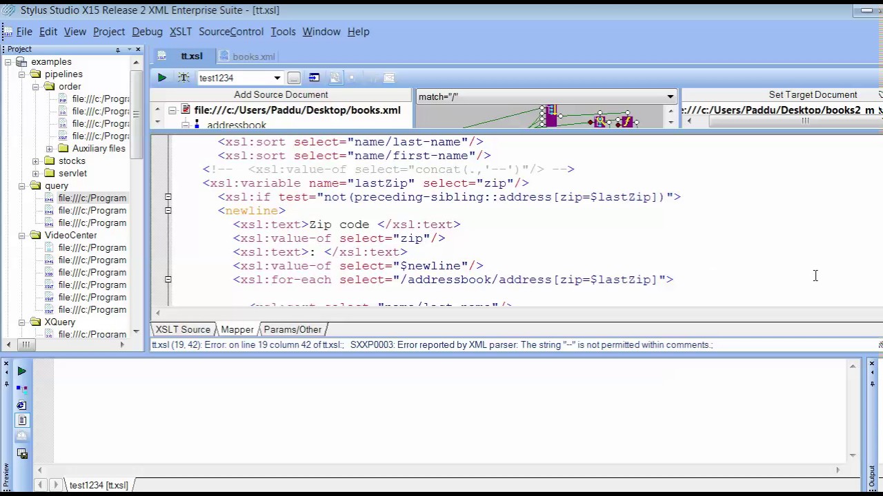The width and height of the screenshot is (883, 496).
Task: Expand the servlet folder
Action: 35,174
